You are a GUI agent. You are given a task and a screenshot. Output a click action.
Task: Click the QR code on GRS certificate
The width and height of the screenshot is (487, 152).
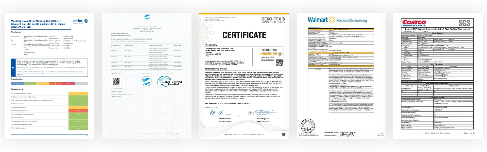coord(116,81)
